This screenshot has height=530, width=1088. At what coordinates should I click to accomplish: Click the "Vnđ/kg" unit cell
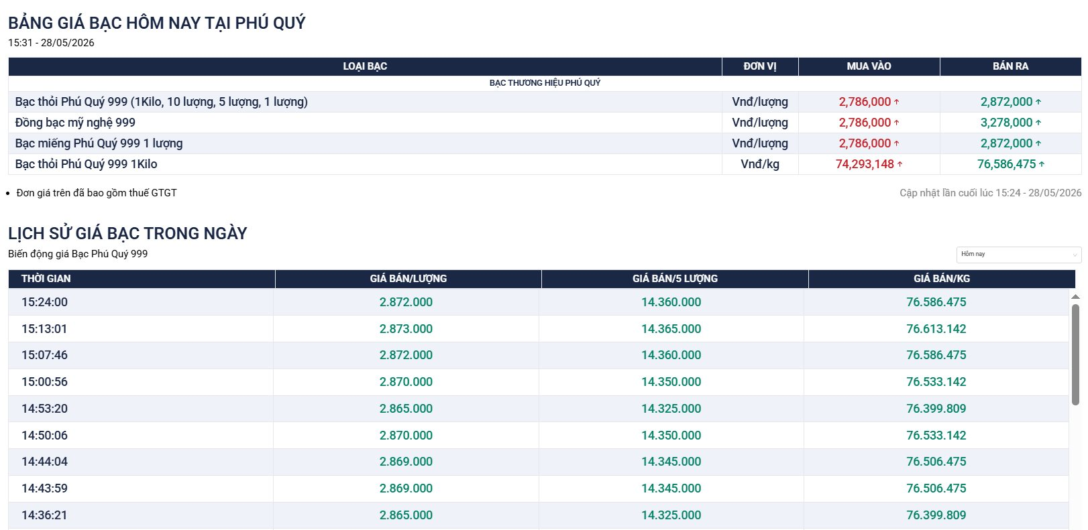[x=760, y=164]
